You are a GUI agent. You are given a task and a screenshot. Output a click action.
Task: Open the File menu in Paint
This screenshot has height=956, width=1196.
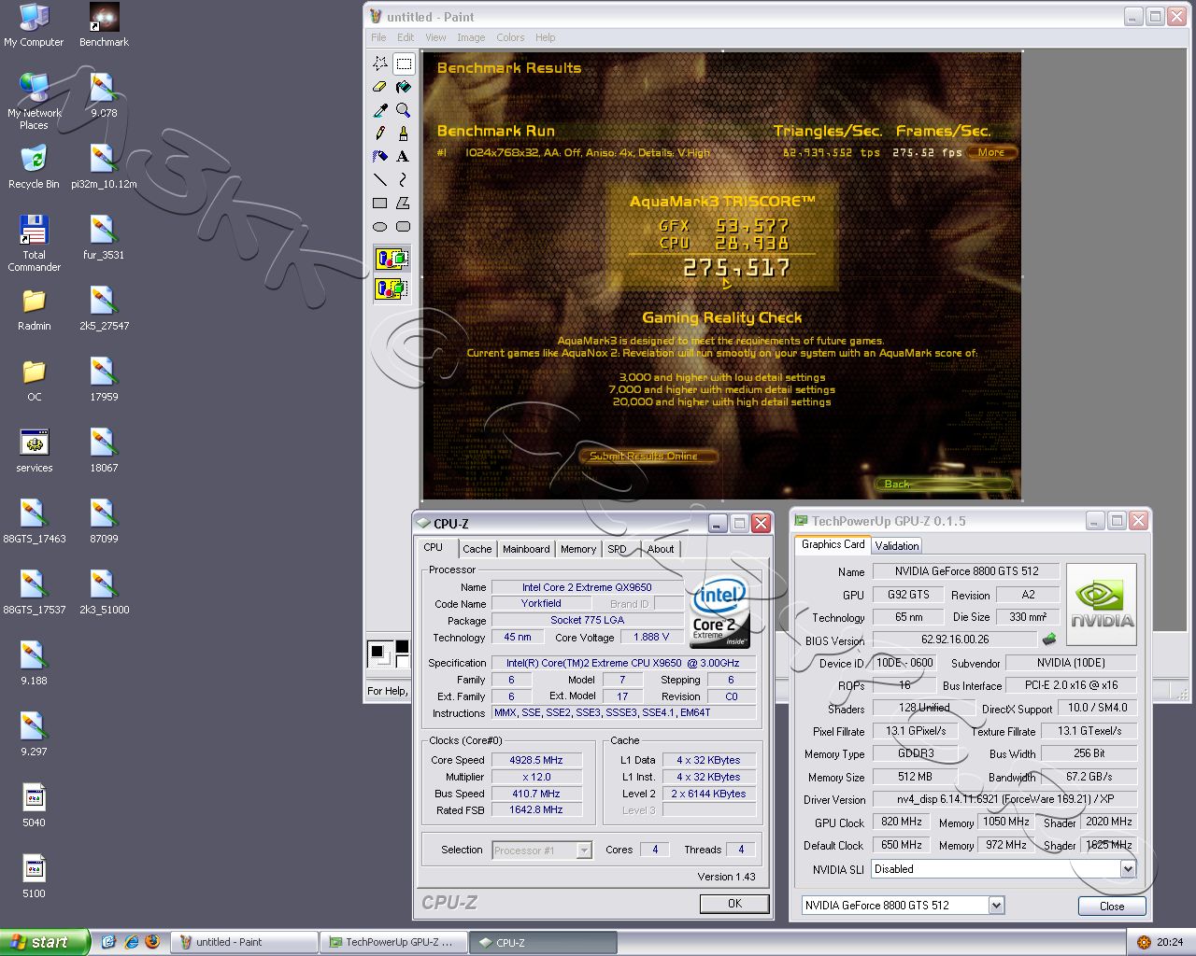pyautogui.click(x=378, y=37)
